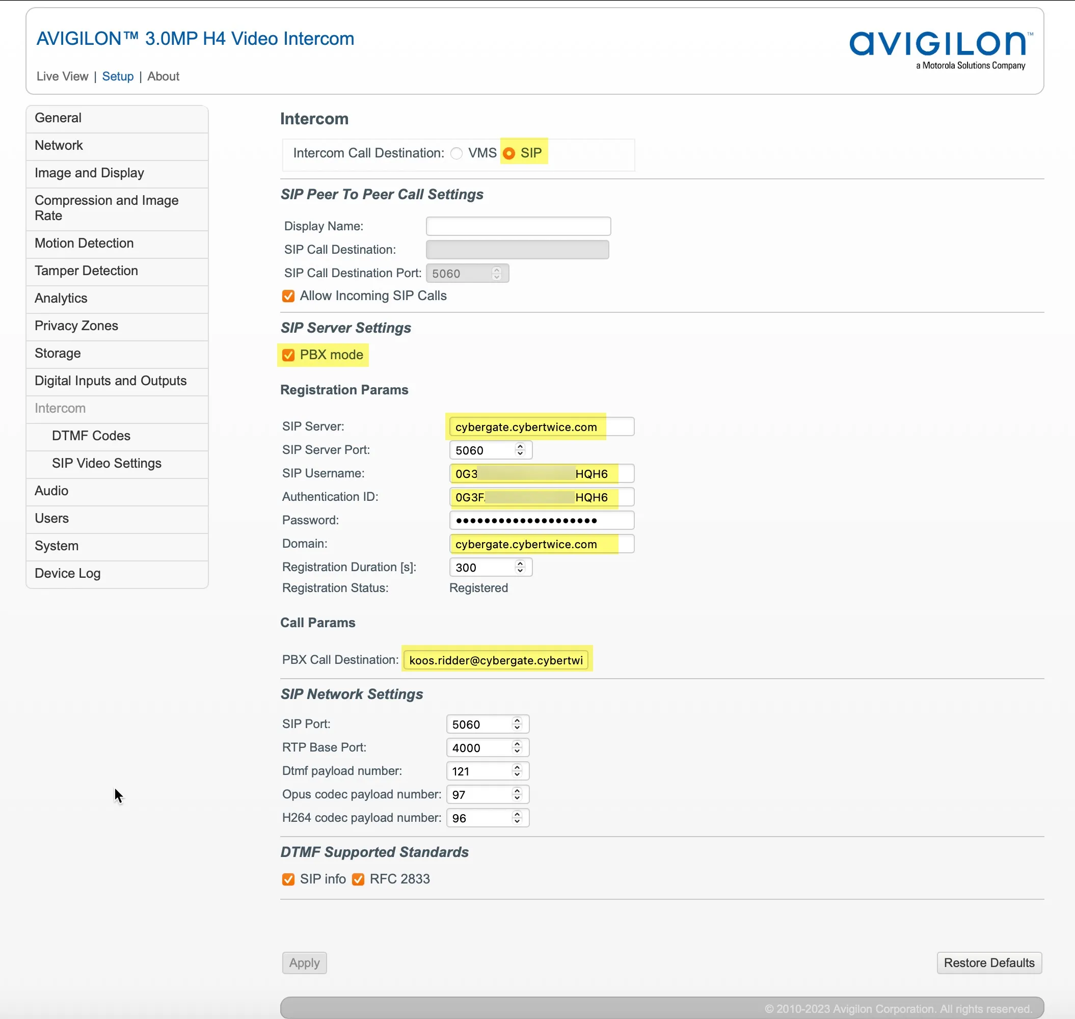Image resolution: width=1075 pixels, height=1019 pixels.
Task: Open the Network settings section
Action: tap(117, 146)
